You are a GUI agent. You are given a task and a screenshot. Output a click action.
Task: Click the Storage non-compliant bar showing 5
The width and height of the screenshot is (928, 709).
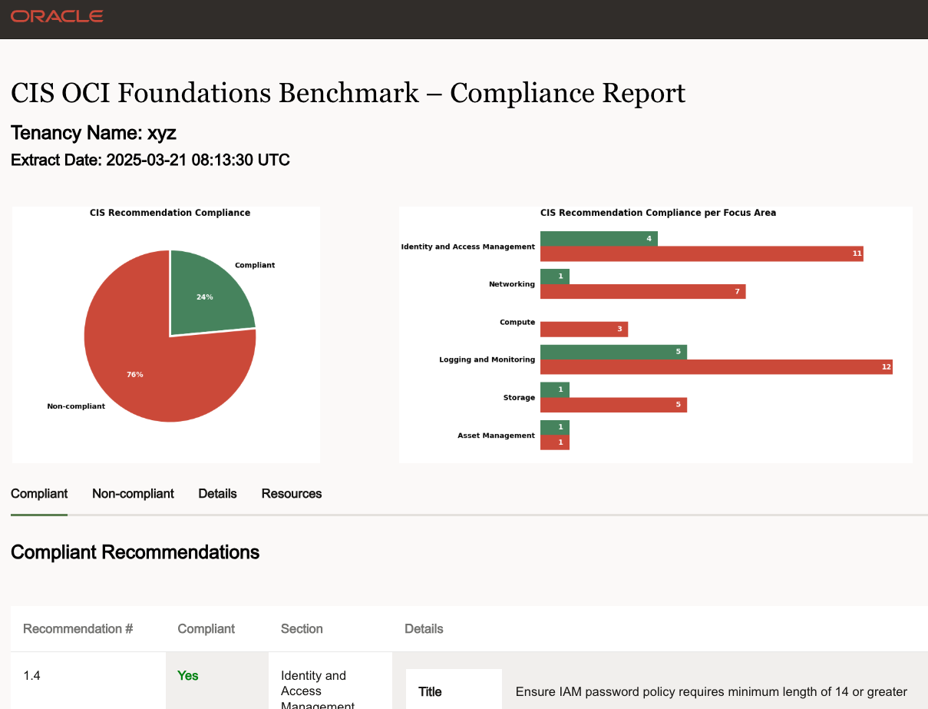(613, 404)
